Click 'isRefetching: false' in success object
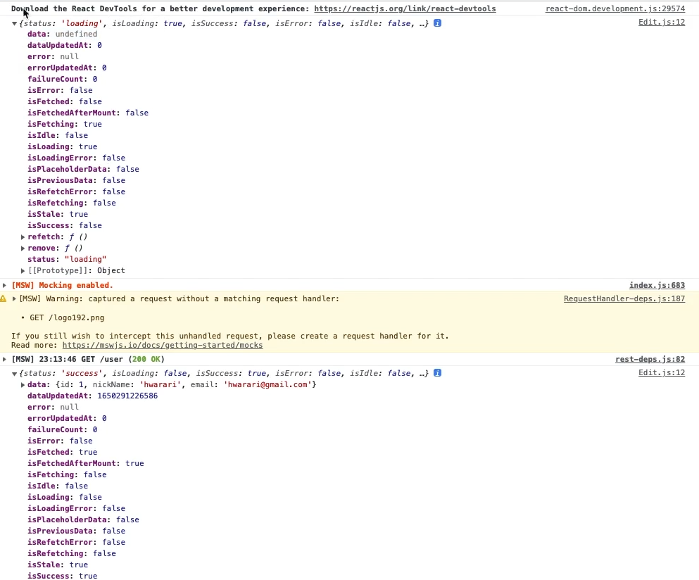This screenshot has height=580, width=699. point(71,553)
